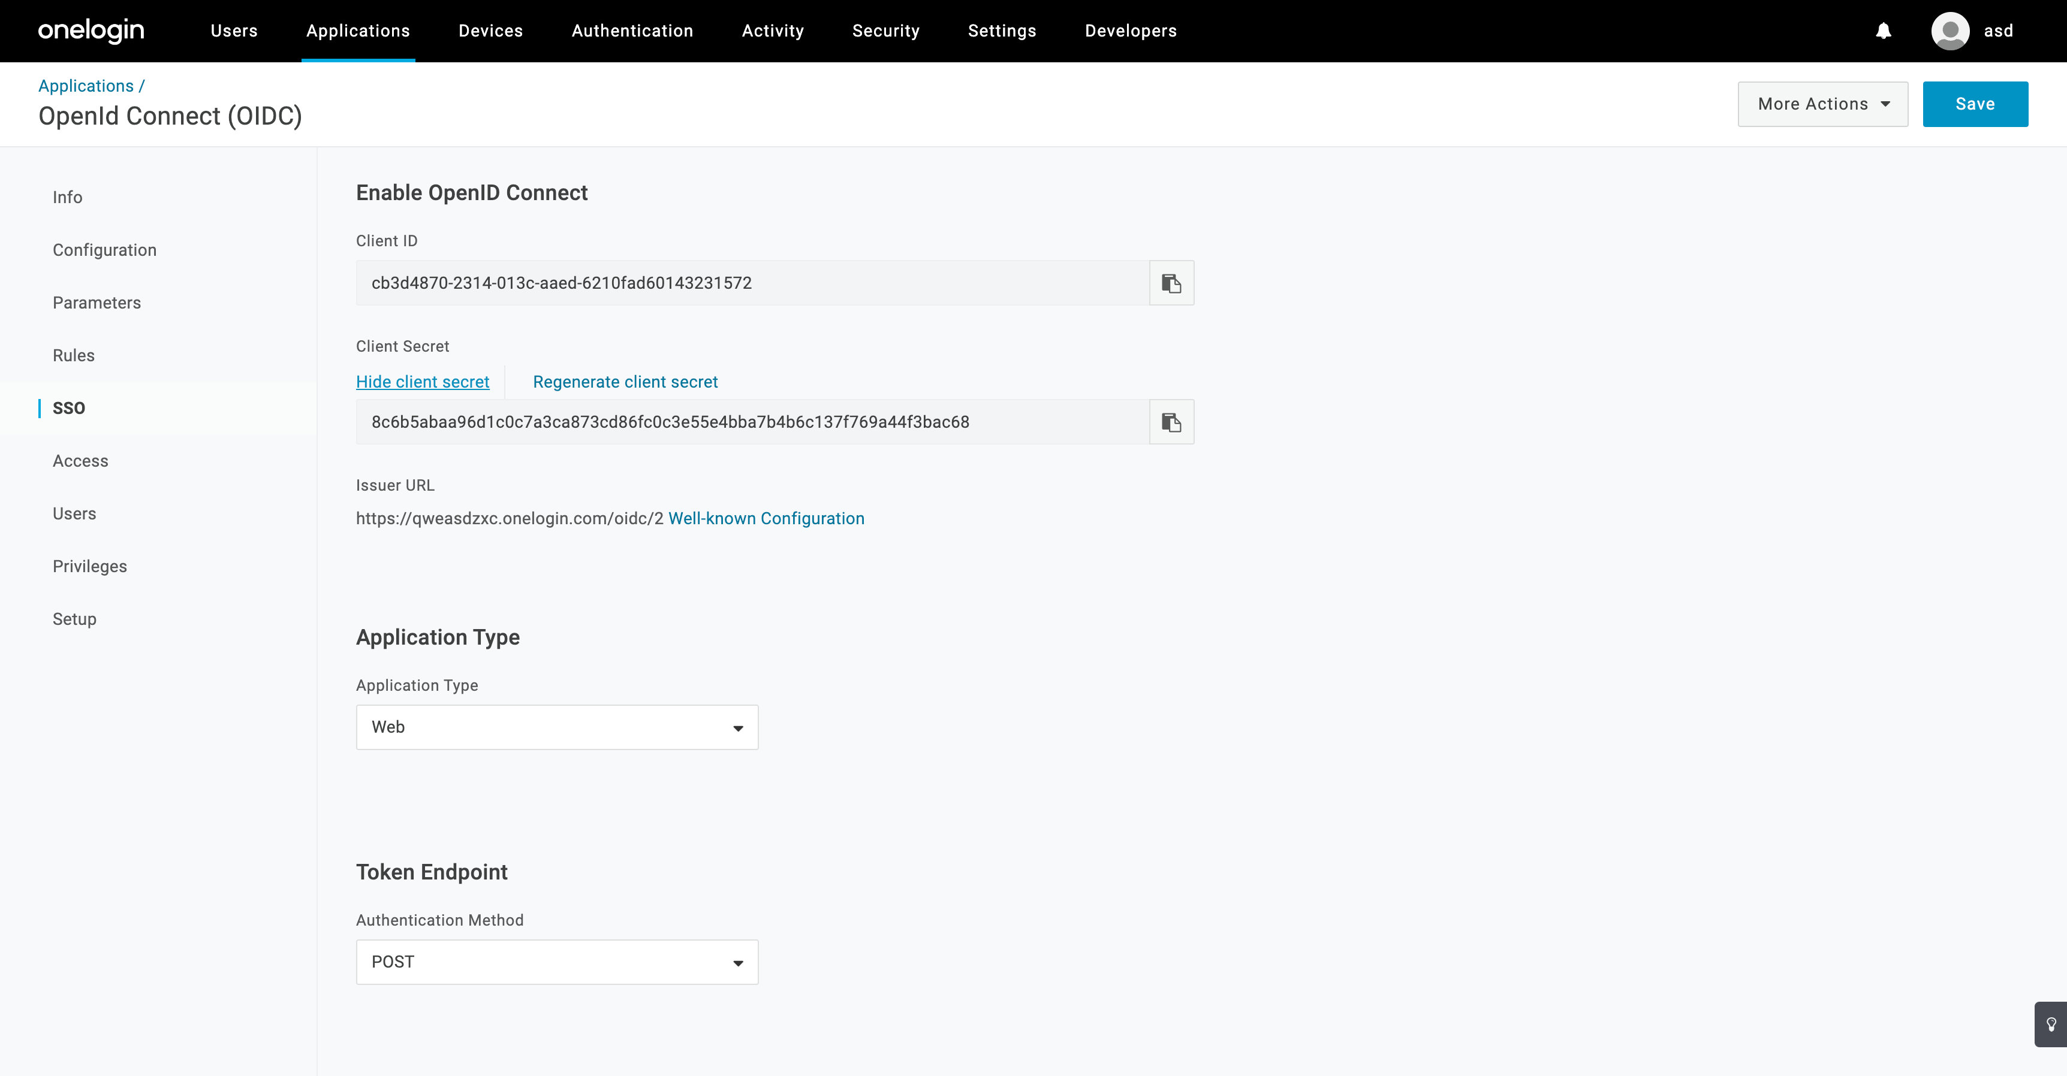Navigate back via Applications breadcrumb

pyautogui.click(x=86, y=86)
